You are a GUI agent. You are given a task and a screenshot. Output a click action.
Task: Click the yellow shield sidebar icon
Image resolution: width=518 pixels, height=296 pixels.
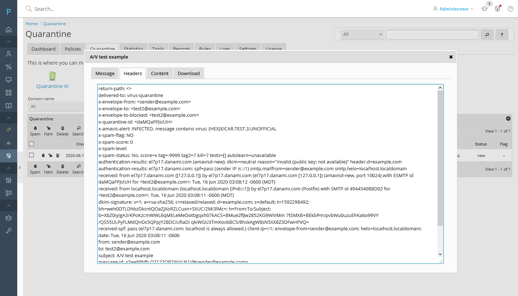pos(9,130)
